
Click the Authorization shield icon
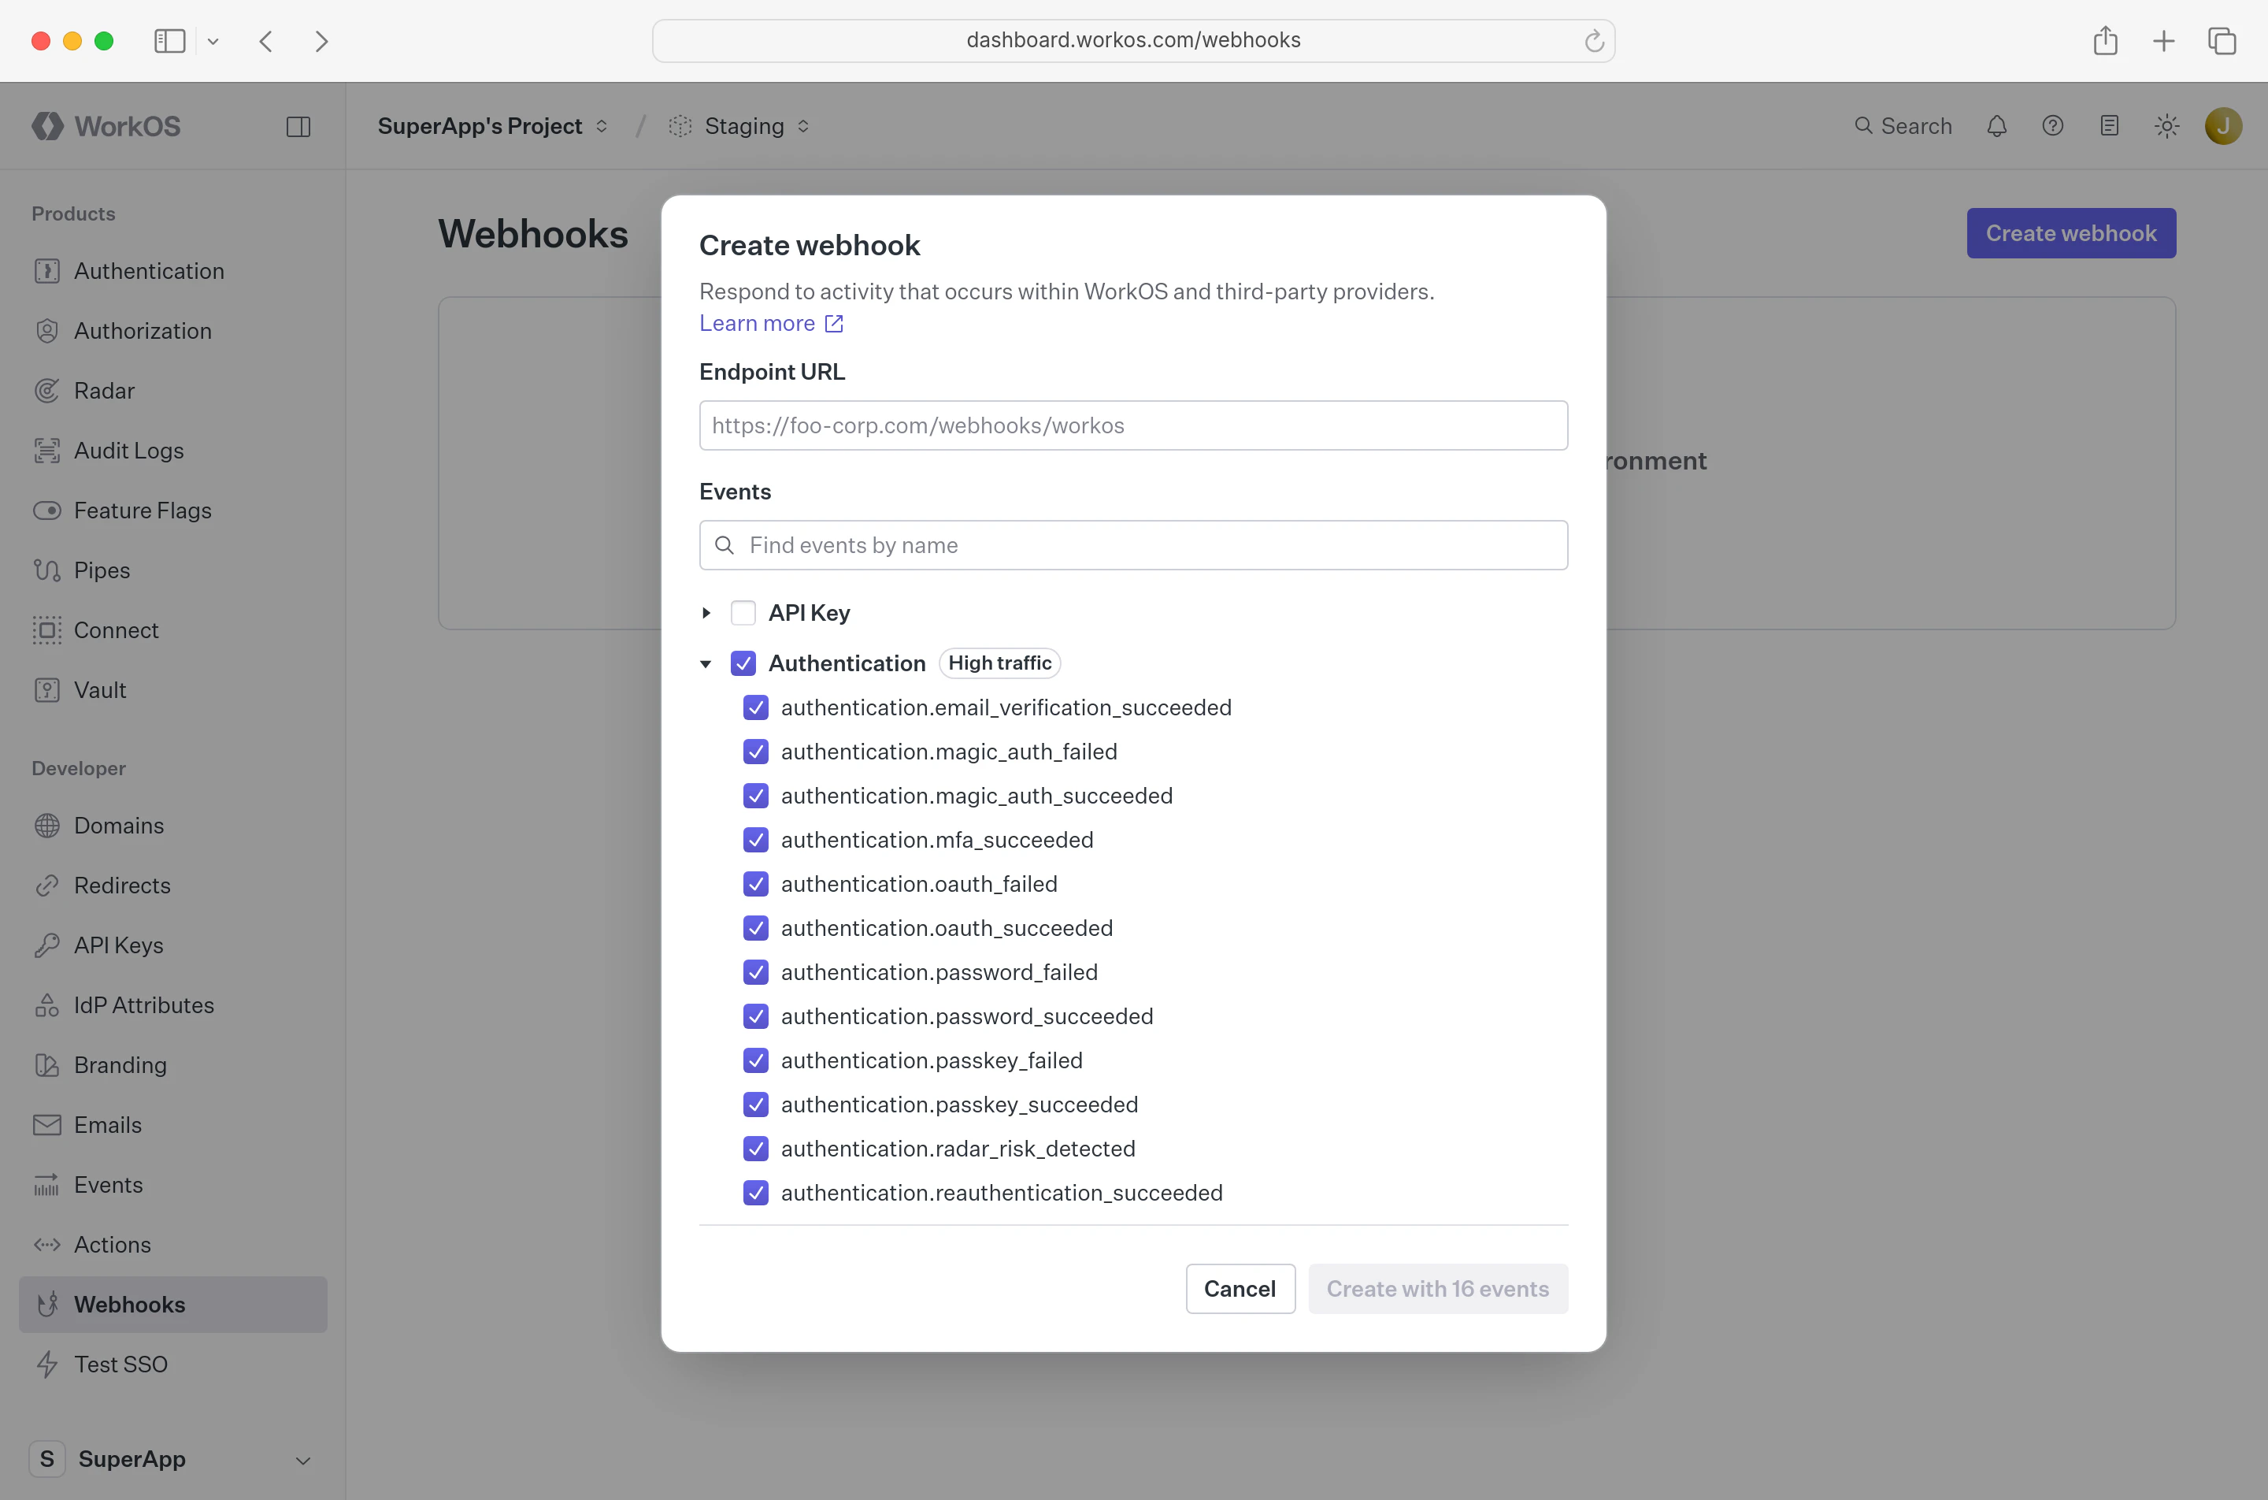[x=46, y=331]
